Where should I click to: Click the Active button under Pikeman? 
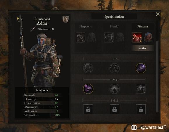(x=142, y=48)
